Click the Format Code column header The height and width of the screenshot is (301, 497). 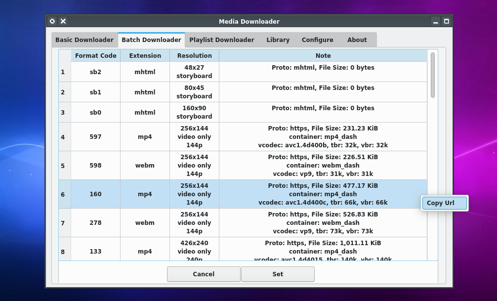[95, 55]
